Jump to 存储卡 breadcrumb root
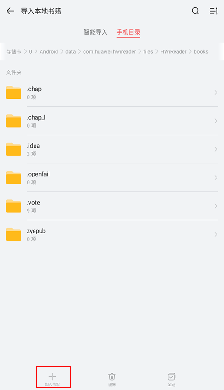 tap(14, 52)
